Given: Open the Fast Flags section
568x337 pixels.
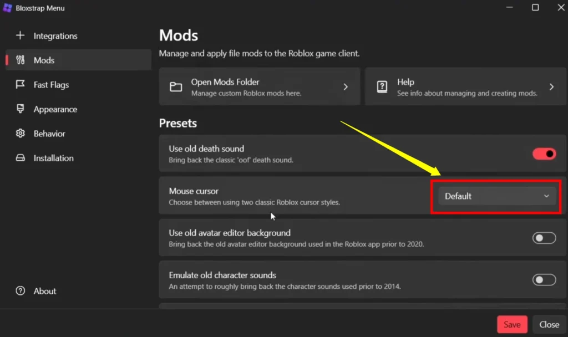Looking at the screenshot, I should pyautogui.click(x=78, y=85).
